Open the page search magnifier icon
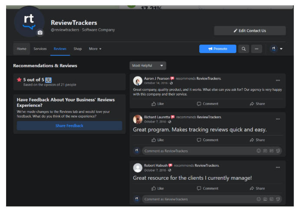303x211 pixels. click(244, 49)
